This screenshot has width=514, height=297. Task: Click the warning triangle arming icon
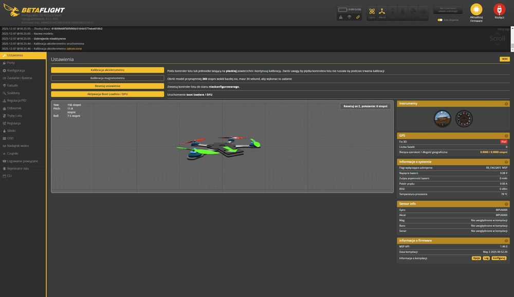point(341,17)
